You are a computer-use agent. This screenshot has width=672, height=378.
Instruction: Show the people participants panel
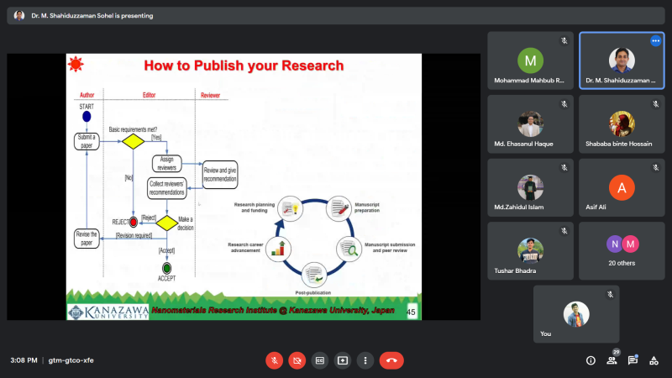612,360
